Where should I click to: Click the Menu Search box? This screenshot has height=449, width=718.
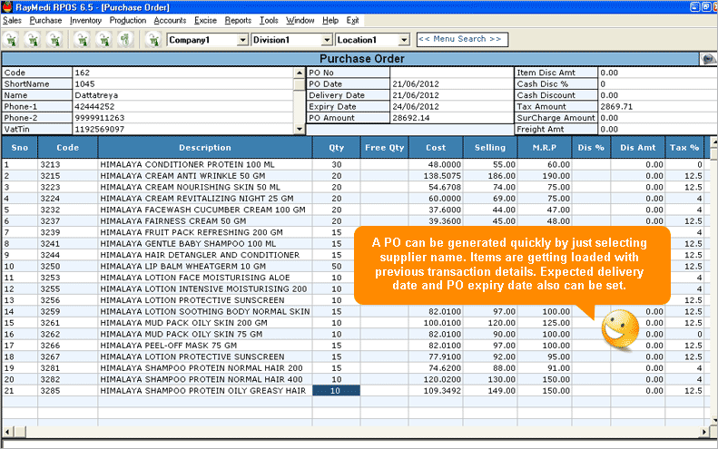(x=459, y=39)
